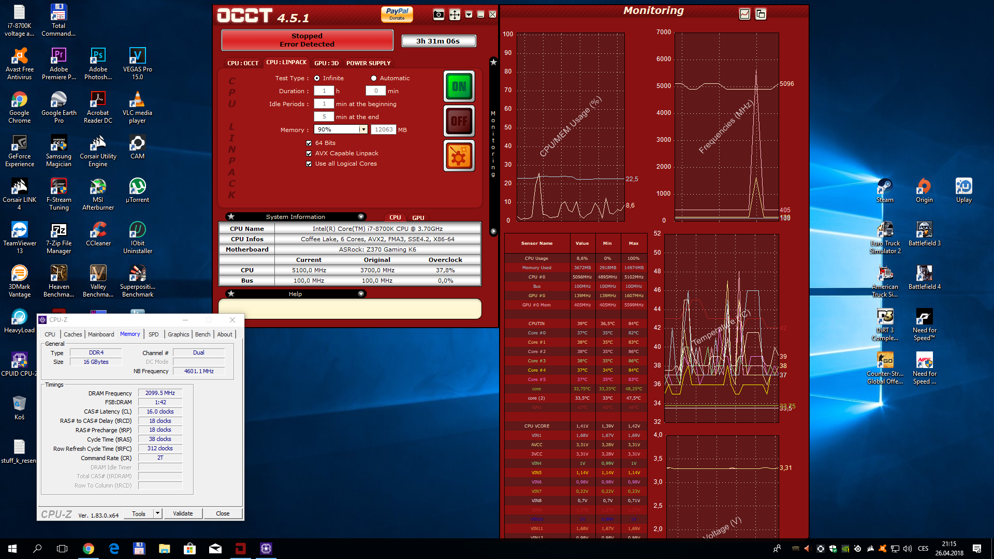
Task: Switch to the GPU : 3D tab
Action: point(326,63)
